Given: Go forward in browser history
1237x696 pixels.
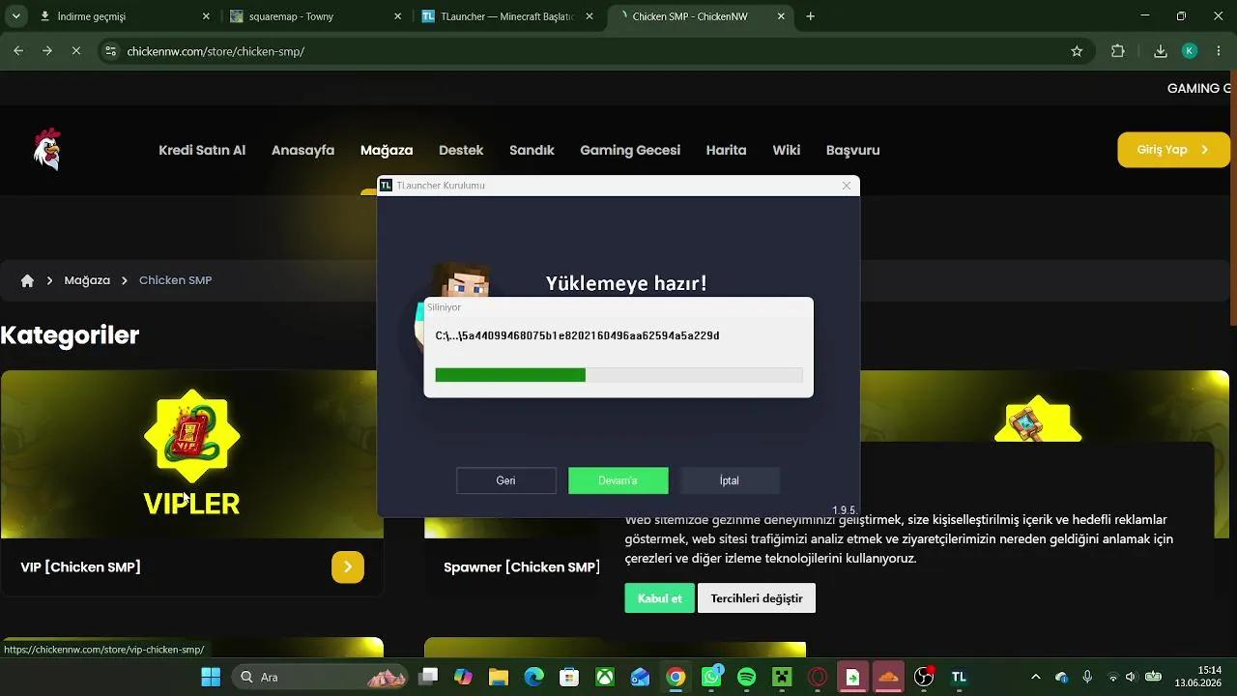Looking at the screenshot, I should [47, 51].
